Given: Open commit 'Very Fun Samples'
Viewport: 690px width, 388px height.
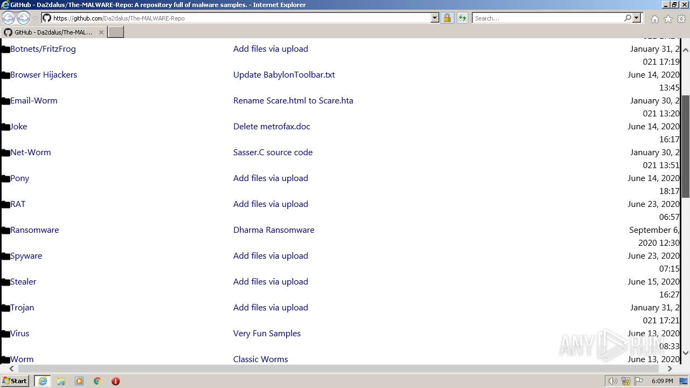Looking at the screenshot, I should pos(267,333).
